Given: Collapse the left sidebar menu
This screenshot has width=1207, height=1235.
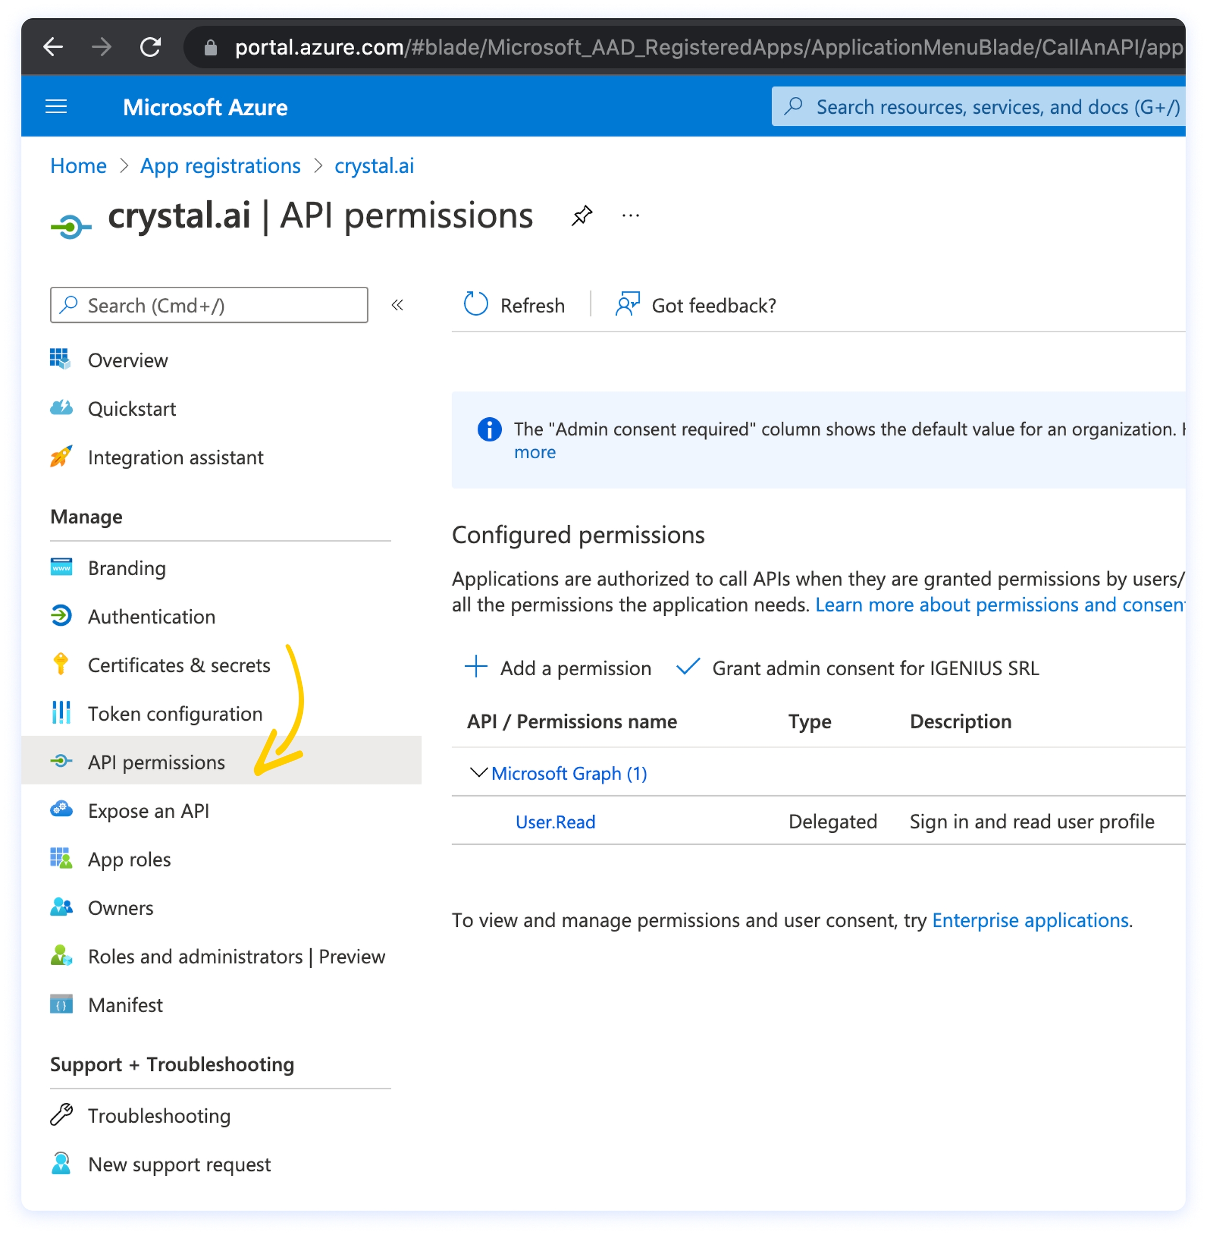Looking at the screenshot, I should (x=398, y=305).
